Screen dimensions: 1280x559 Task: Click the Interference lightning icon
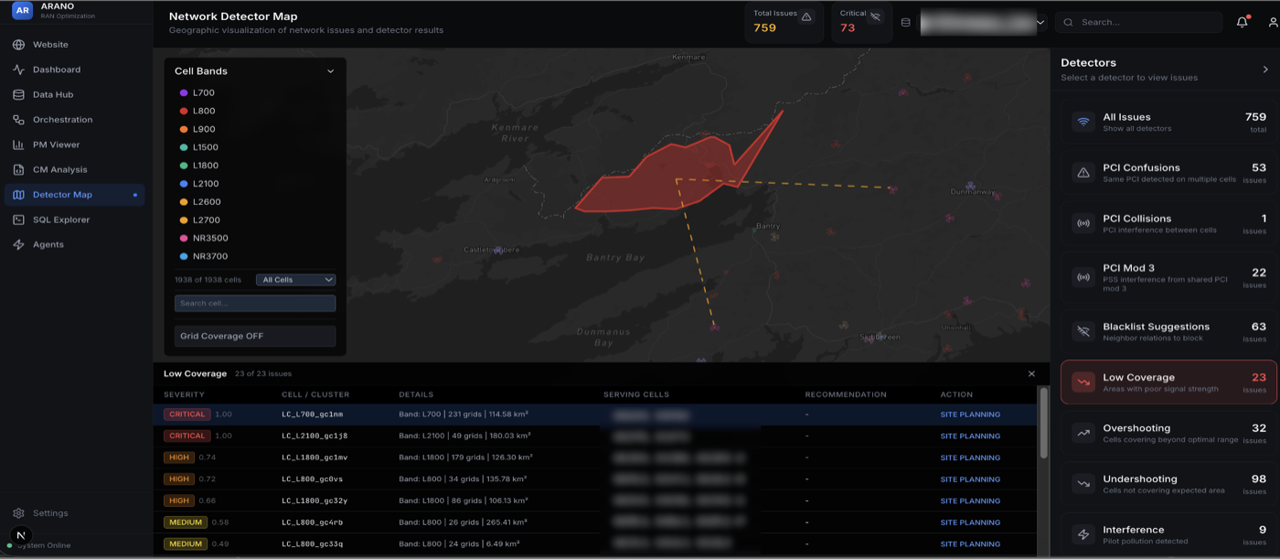click(1083, 534)
